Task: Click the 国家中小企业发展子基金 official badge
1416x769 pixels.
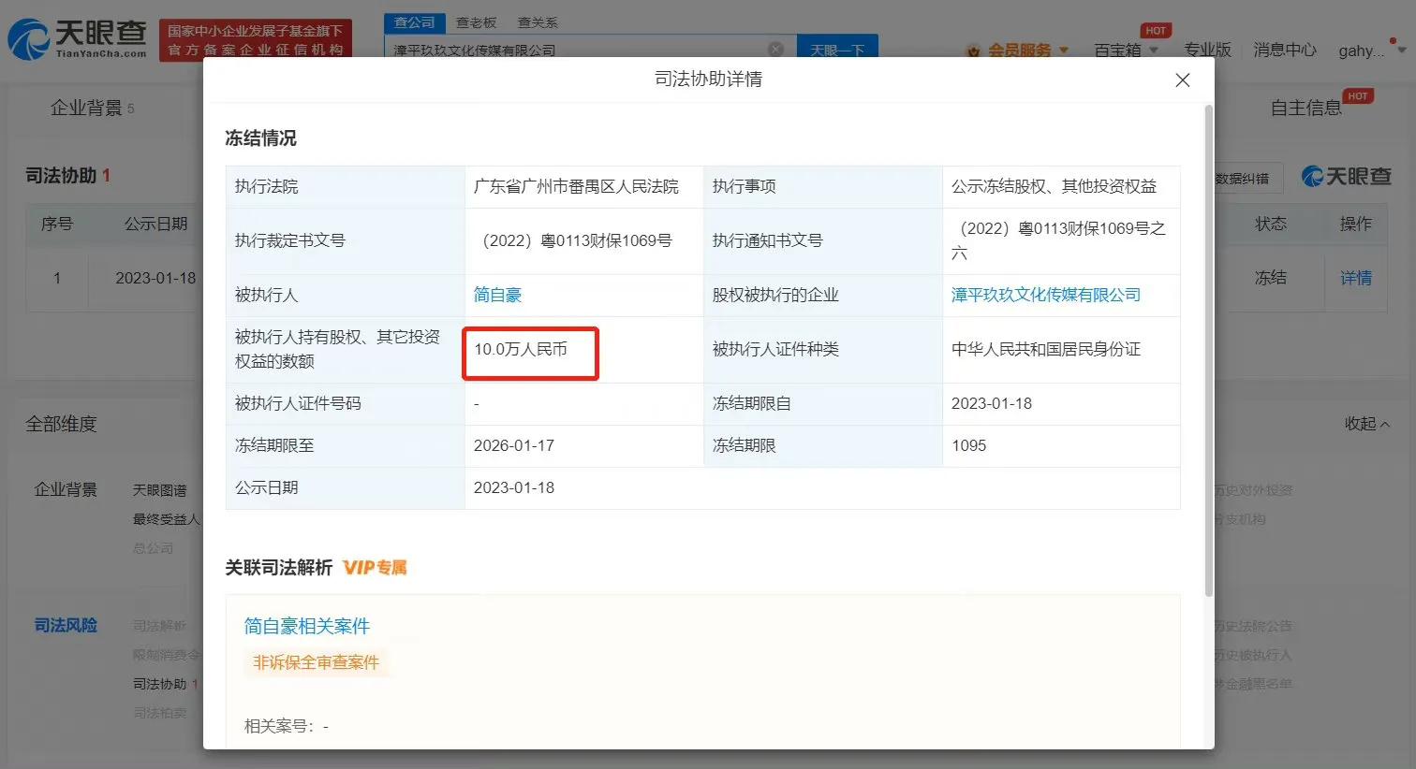Action: (x=256, y=39)
